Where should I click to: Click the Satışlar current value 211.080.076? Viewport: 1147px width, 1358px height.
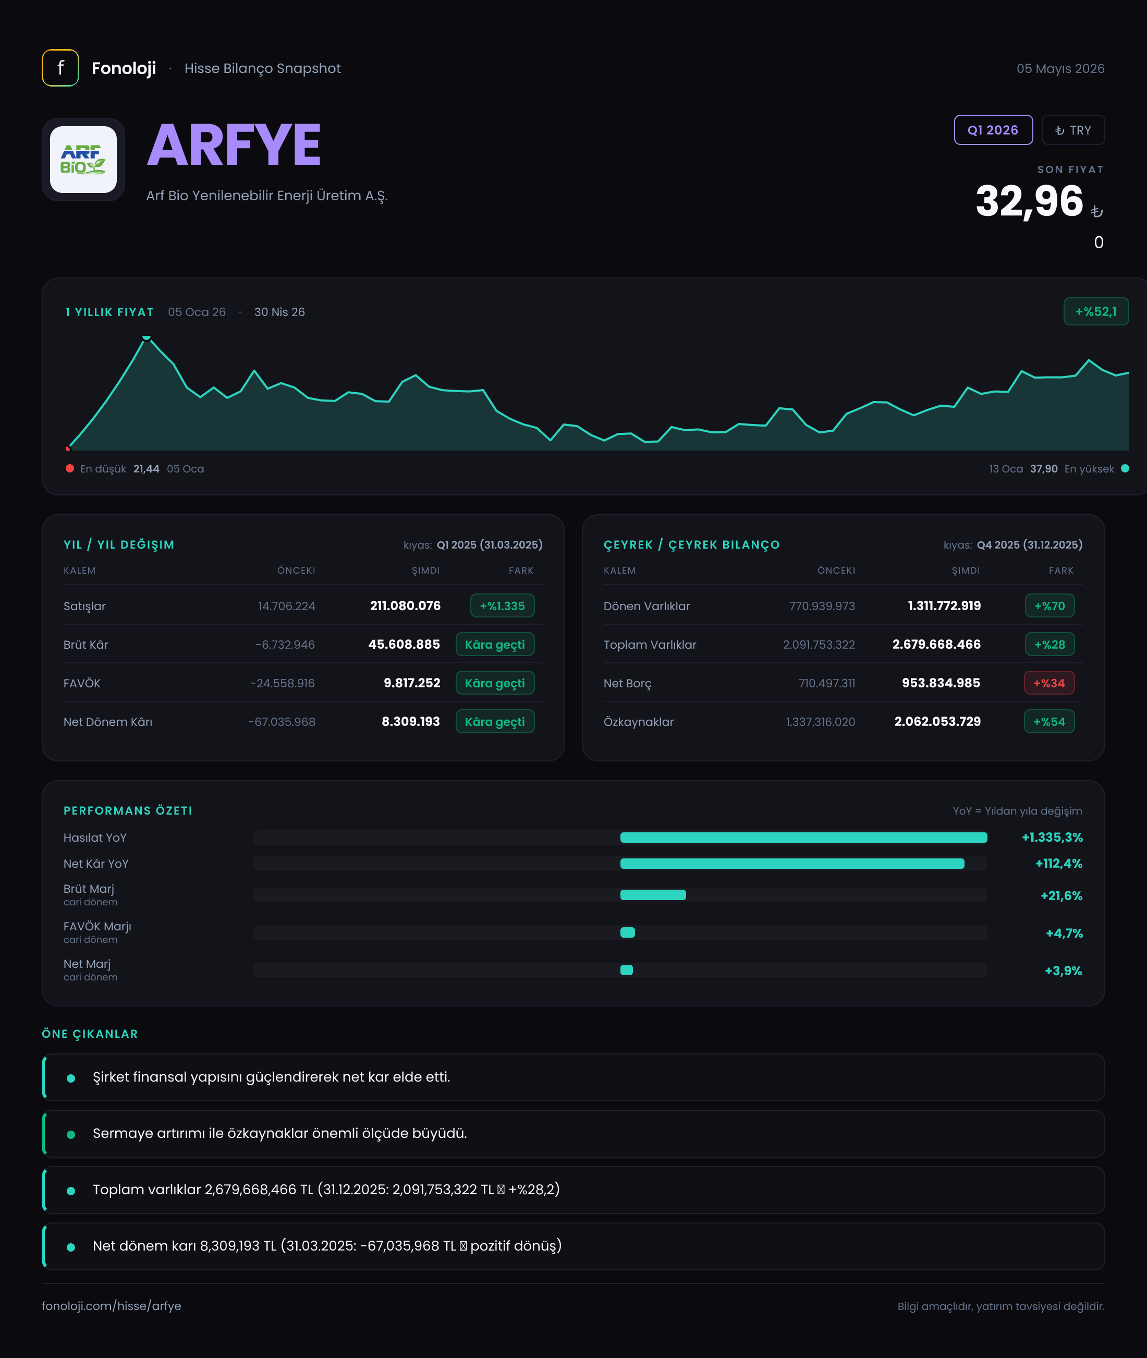pos(405,605)
